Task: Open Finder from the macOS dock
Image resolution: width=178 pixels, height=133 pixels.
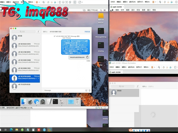Action: tap(23, 102)
